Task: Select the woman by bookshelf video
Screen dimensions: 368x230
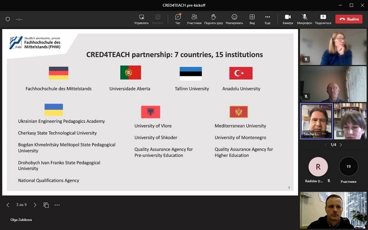Action: tap(350, 121)
